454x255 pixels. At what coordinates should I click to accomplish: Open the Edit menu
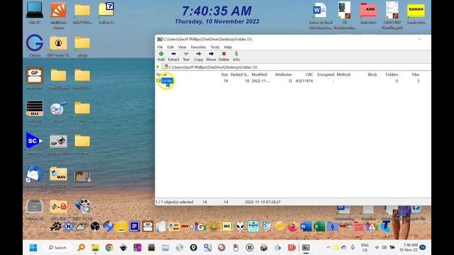coord(170,47)
